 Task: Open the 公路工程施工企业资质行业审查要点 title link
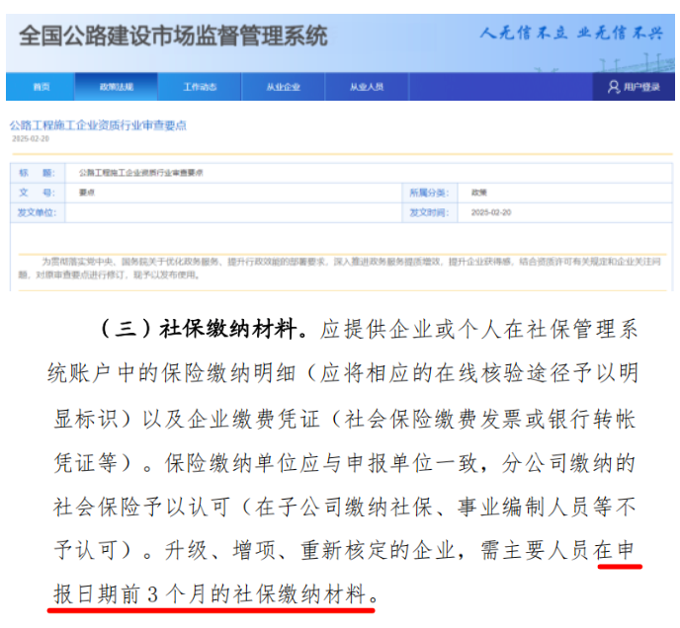click(98, 125)
